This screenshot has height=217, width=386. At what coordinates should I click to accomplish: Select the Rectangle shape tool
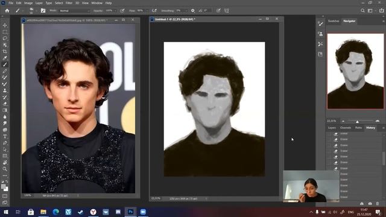click(x=5, y=156)
